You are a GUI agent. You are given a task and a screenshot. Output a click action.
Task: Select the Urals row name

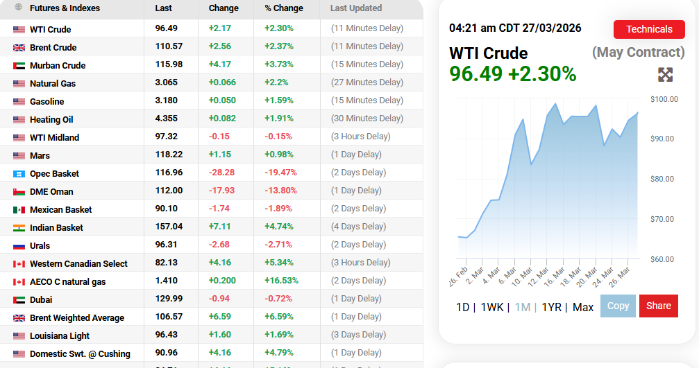click(40, 245)
